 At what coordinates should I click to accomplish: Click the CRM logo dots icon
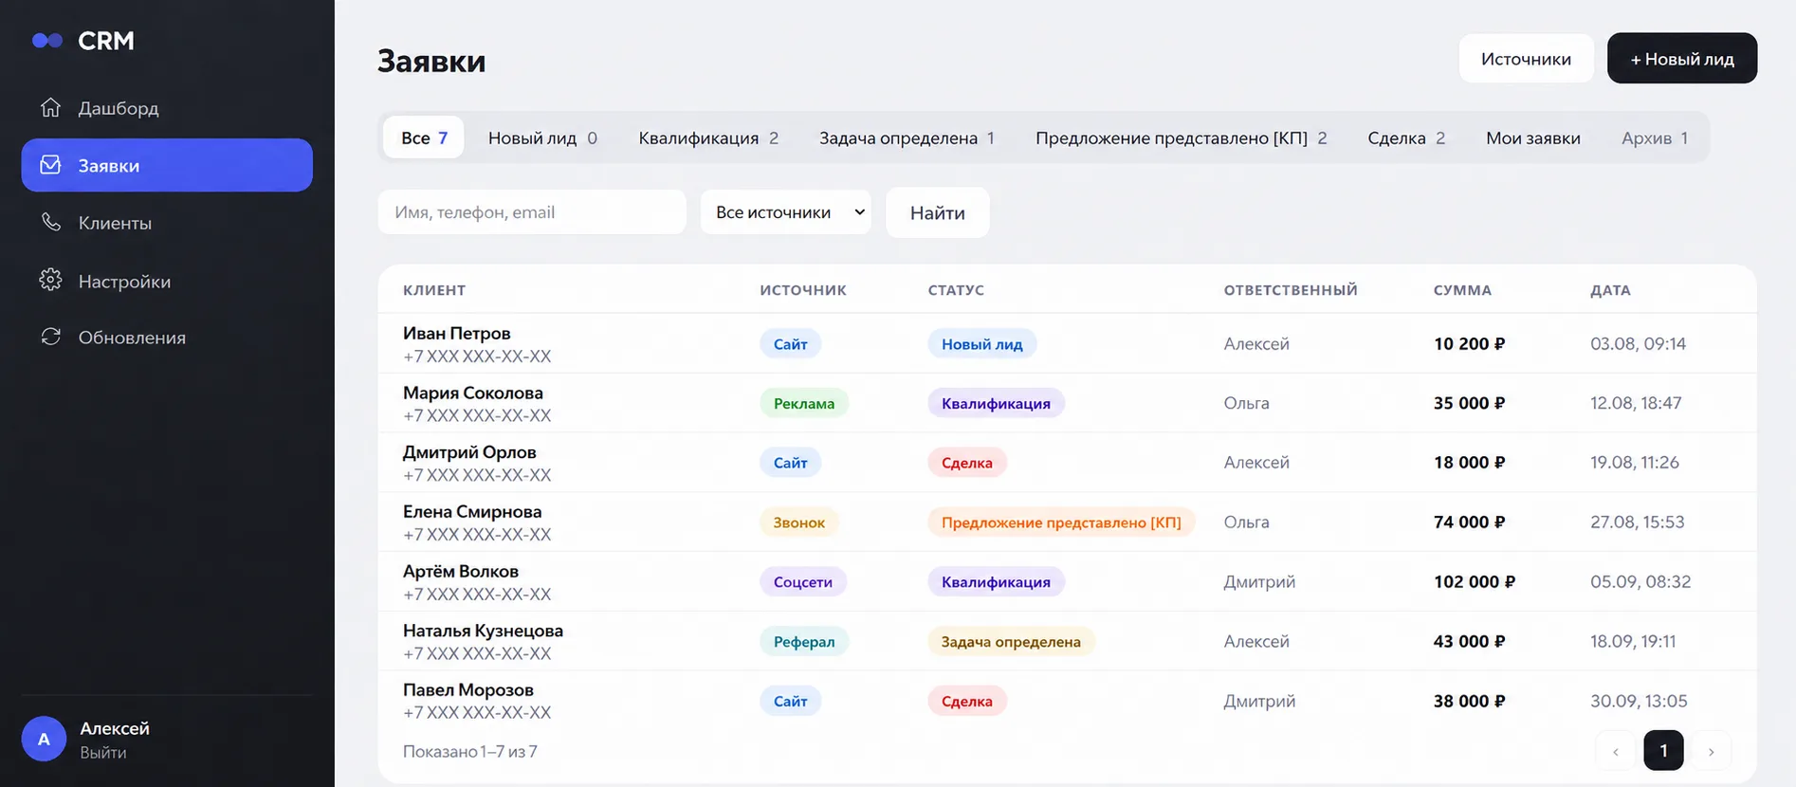[47, 41]
